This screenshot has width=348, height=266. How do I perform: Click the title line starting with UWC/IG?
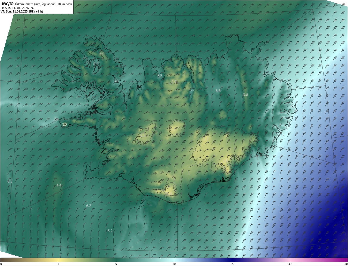point(36,4)
